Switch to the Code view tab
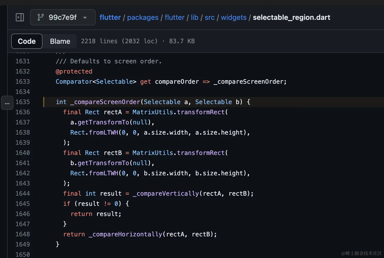Viewport: 384px width, 258px height. 27,41
